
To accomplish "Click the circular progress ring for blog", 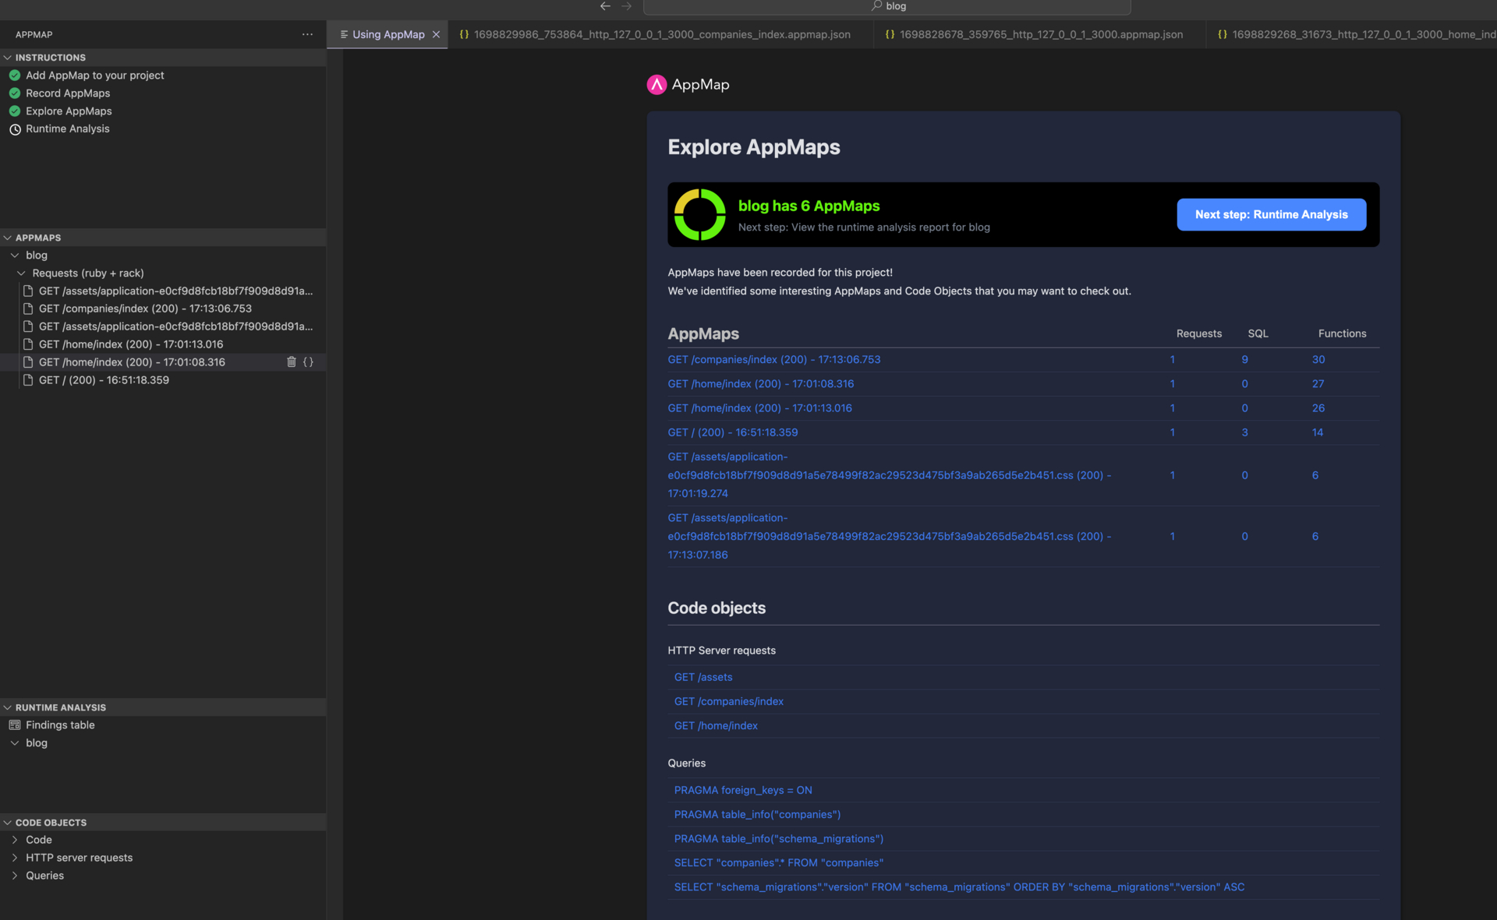I will click(x=699, y=215).
